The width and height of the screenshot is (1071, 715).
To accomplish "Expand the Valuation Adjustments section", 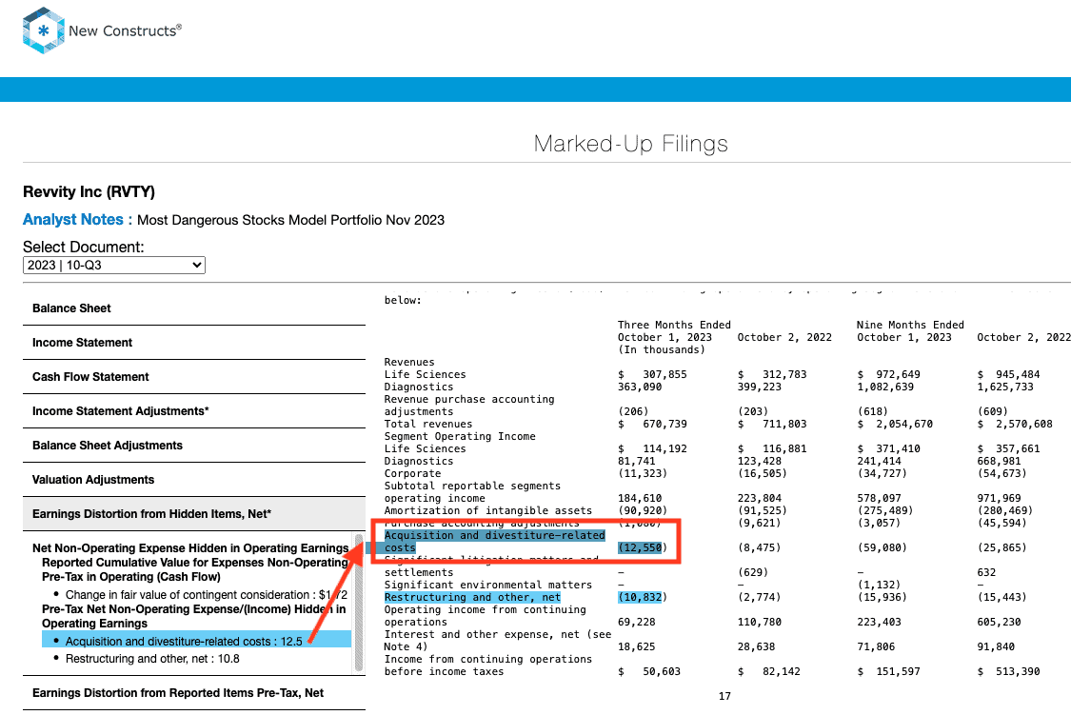I will click(x=194, y=480).
